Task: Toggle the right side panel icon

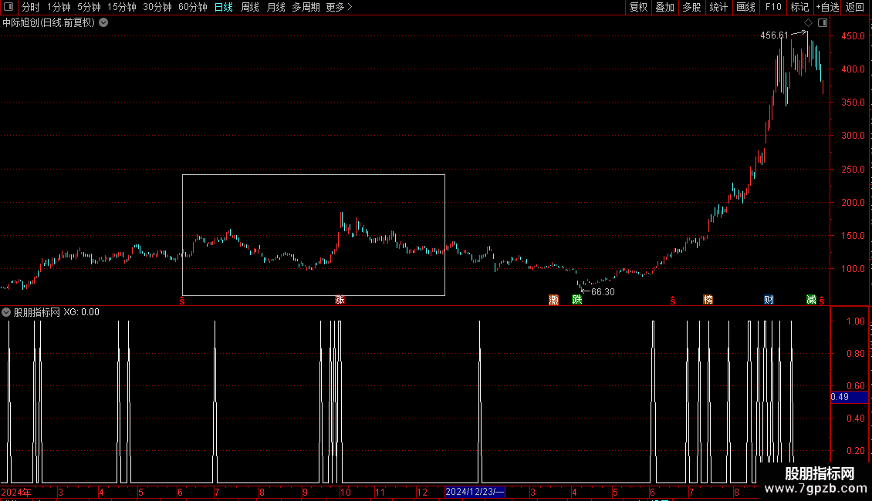Action: click(x=823, y=23)
